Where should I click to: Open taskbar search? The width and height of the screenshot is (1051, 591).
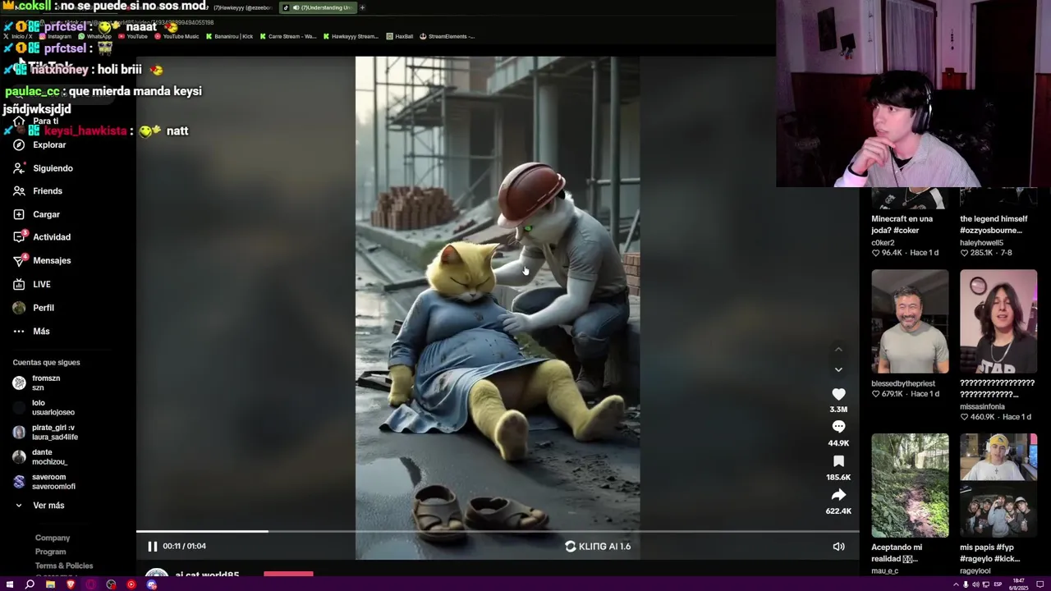point(30,584)
